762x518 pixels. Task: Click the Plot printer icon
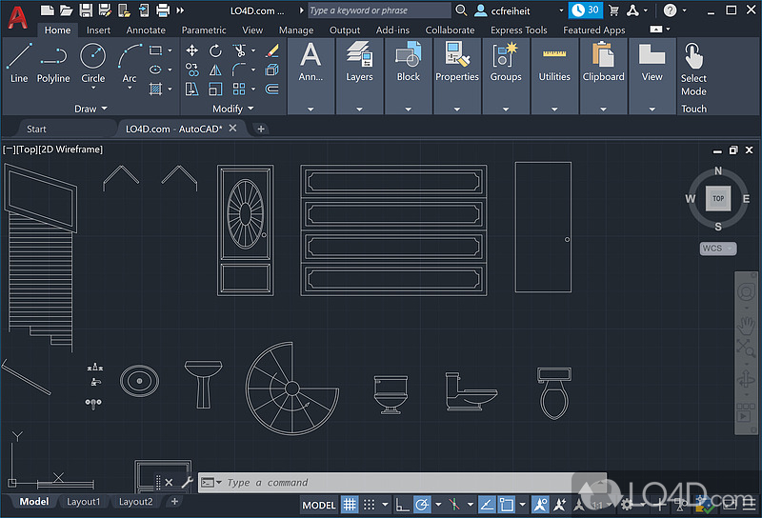click(163, 10)
